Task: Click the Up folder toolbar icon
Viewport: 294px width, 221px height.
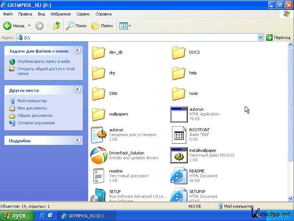Action: (57, 26)
